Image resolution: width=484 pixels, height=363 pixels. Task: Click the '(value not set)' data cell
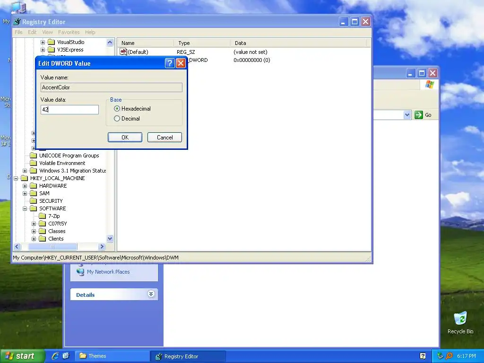(251, 52)
